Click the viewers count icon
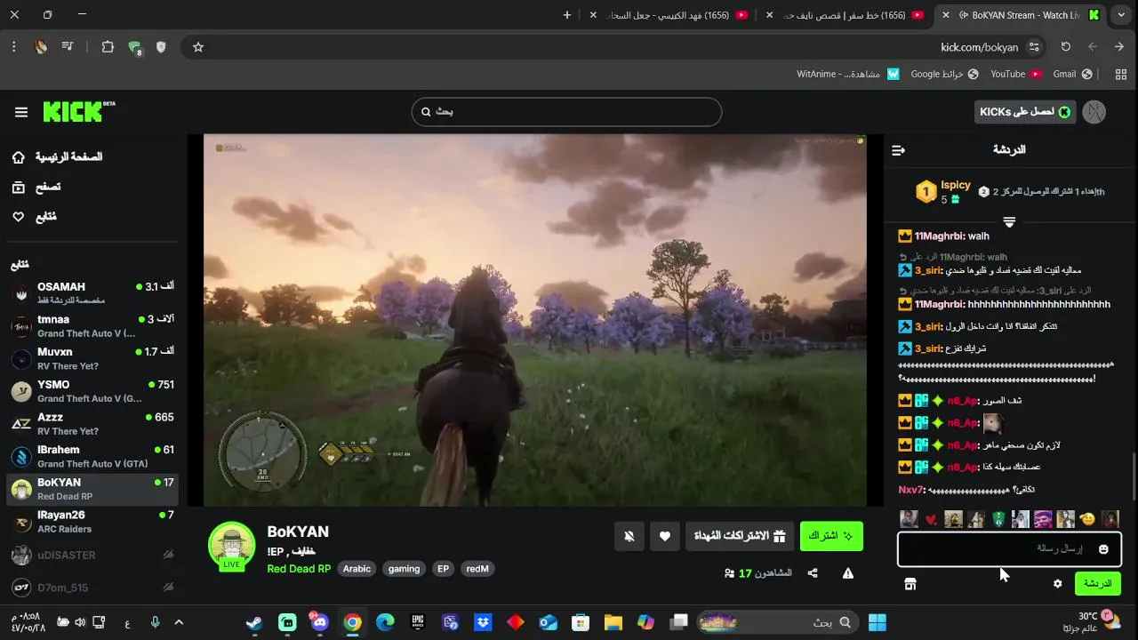The height and width of the screenshot is (640, 1138). [730, 573]
